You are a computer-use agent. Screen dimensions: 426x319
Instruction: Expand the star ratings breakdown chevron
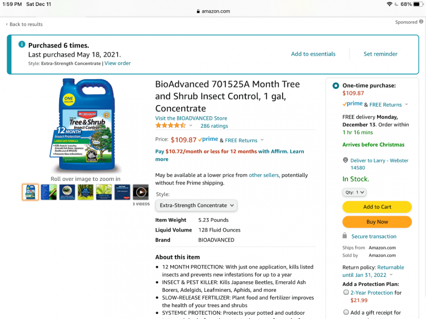click(191, 125)
